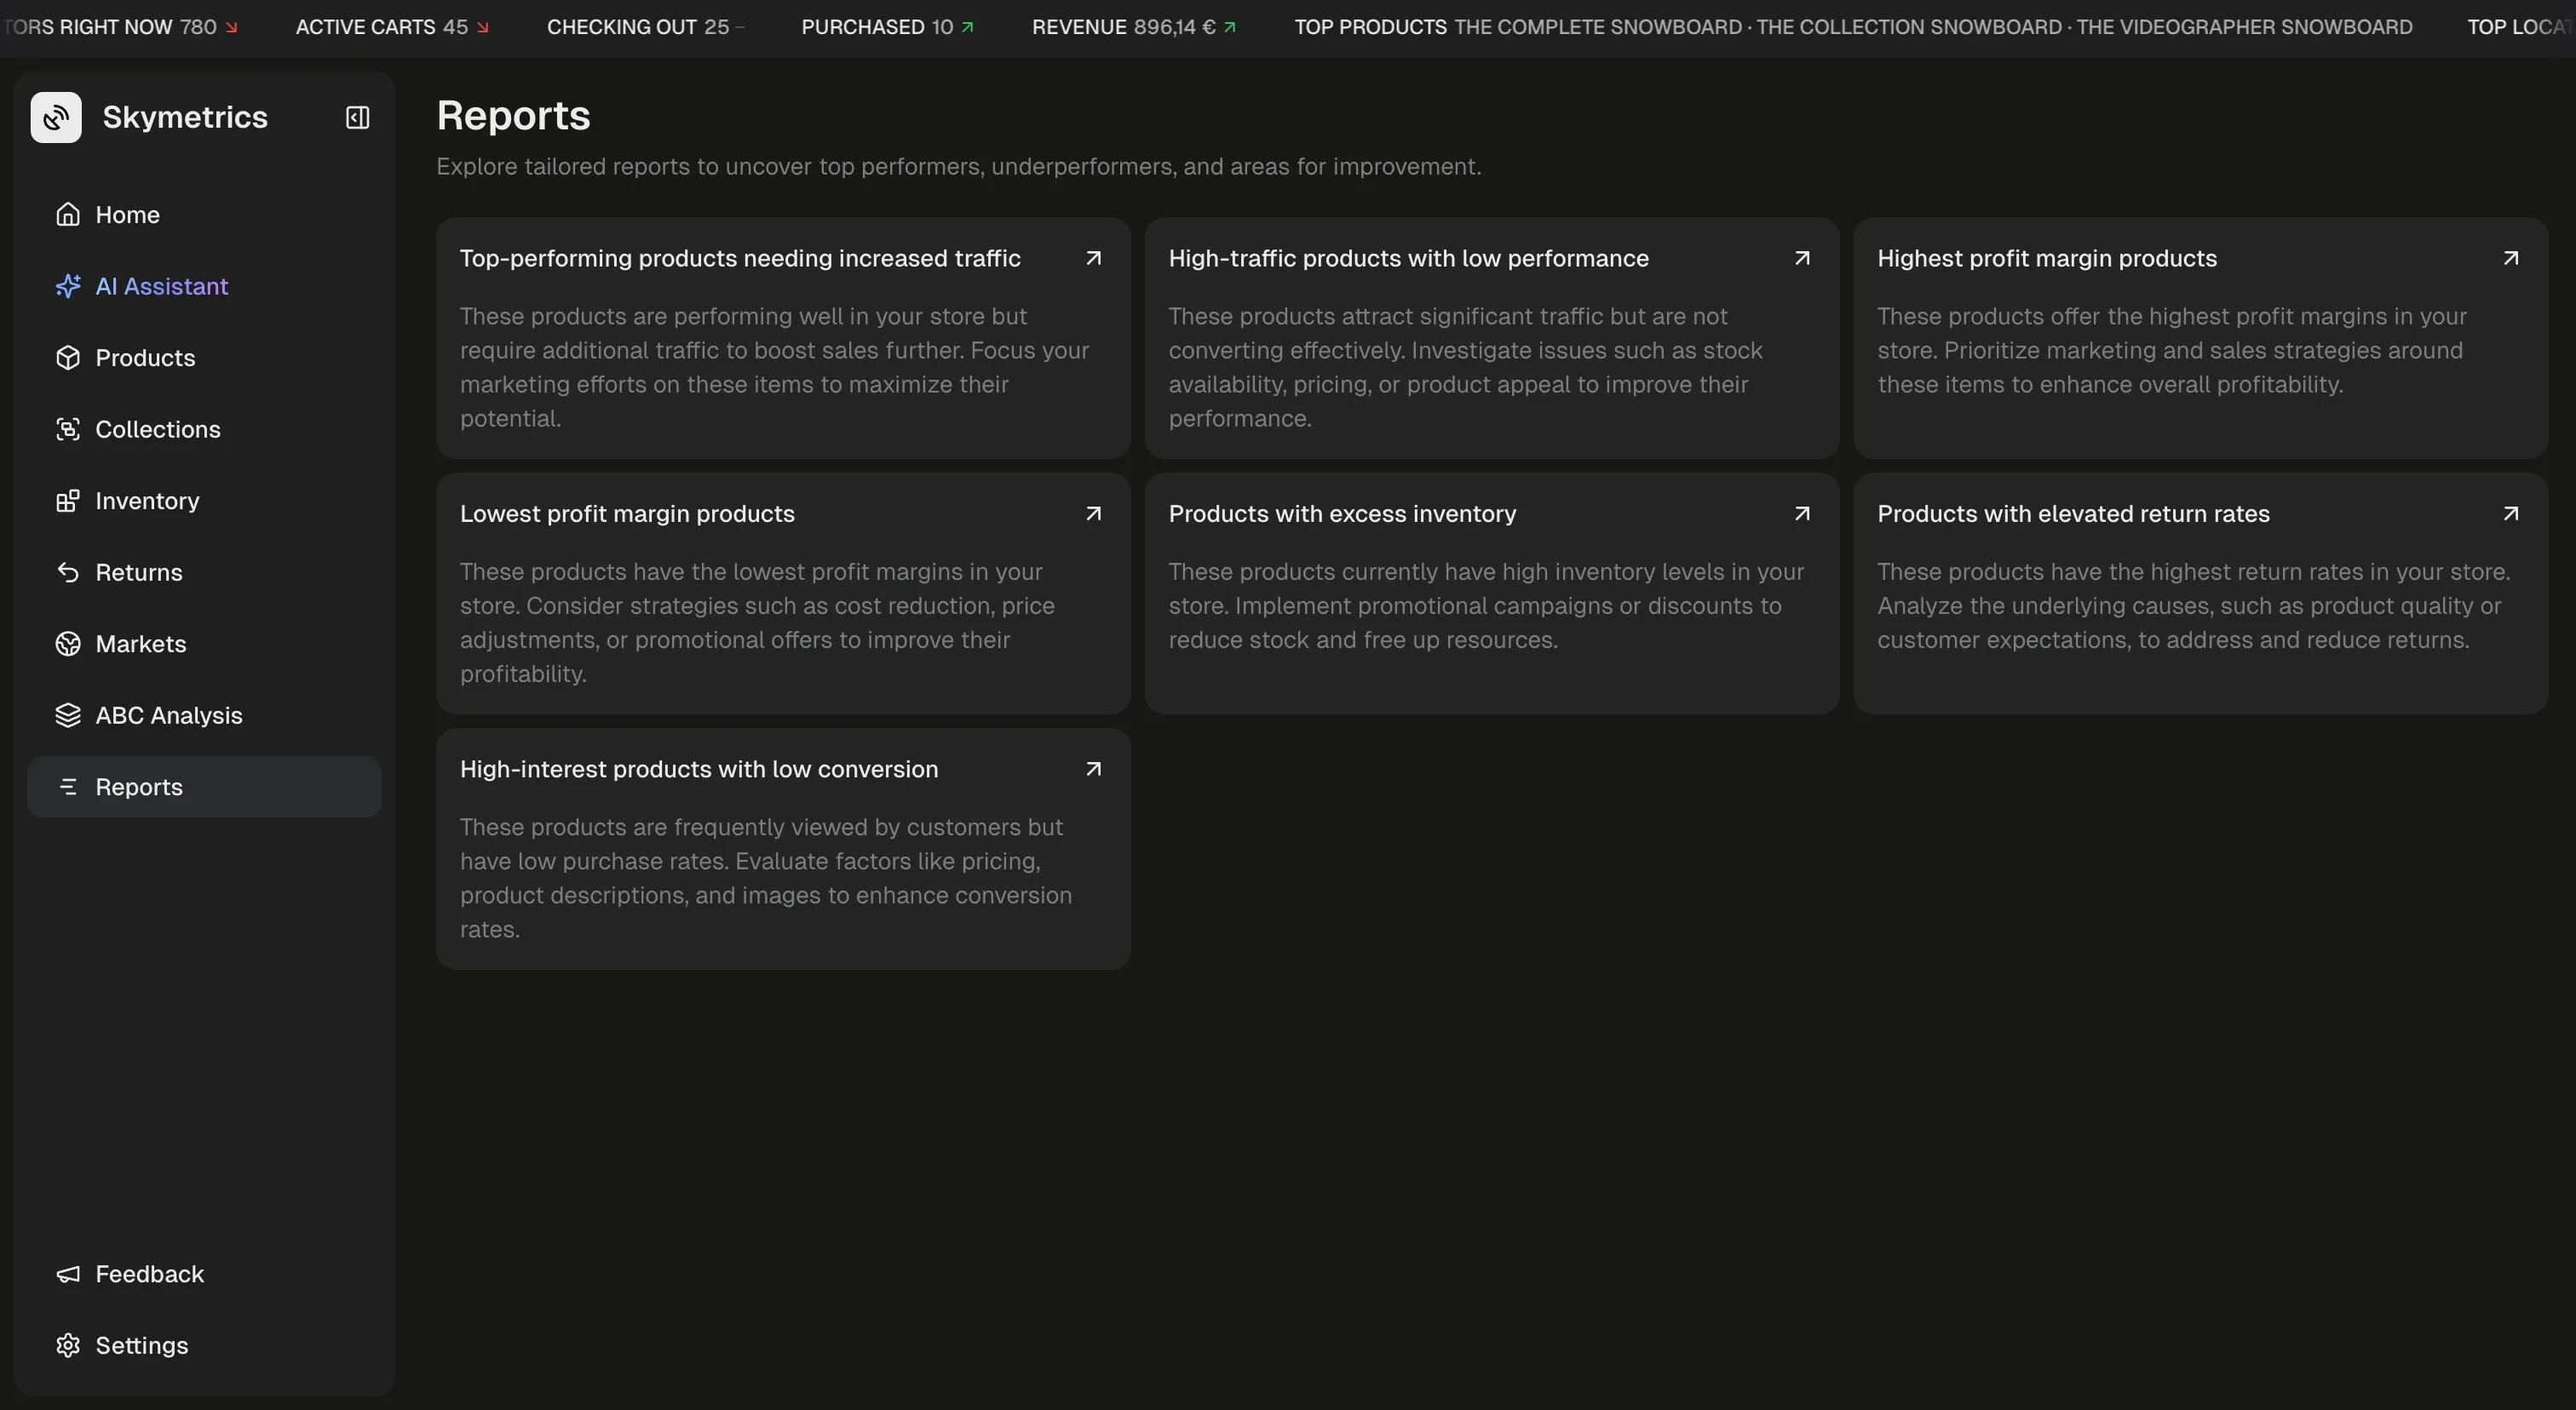Open arrow on Top-performing products report
The height and width of the screenshot is (1410, 2576).
pyautogui.click(x=1093, y=259)
